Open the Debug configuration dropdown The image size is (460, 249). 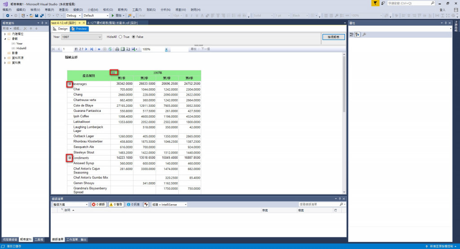pyautogui.click(x=73, y=16)
